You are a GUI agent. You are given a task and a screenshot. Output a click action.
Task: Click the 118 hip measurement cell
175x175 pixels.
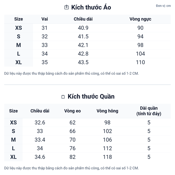[x=107, y=157]
